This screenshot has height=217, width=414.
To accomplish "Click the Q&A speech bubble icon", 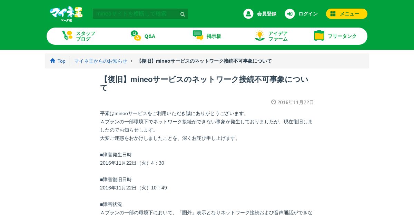I will [136, 35].
